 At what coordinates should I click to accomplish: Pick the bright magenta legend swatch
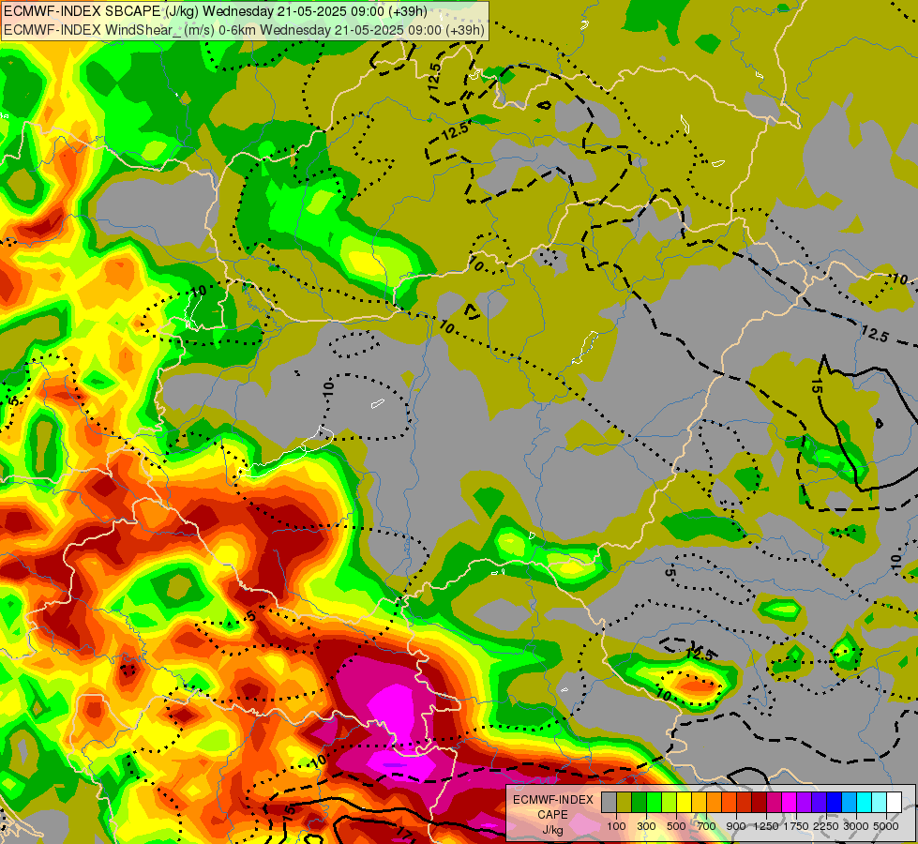790,802
